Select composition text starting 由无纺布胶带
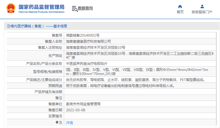Image resolution: width=220 pixels, height=128 pixels. (x=136, y=80)
